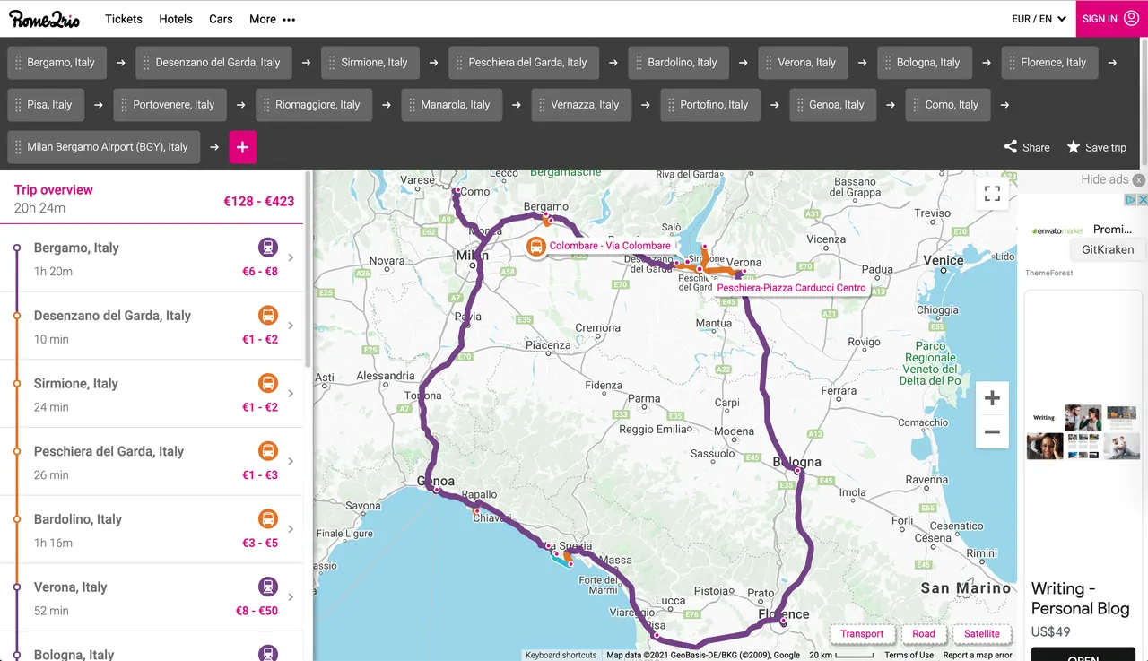
Task: Expand the Verona, Italy leg chevron
Action: tap(291, 597)
